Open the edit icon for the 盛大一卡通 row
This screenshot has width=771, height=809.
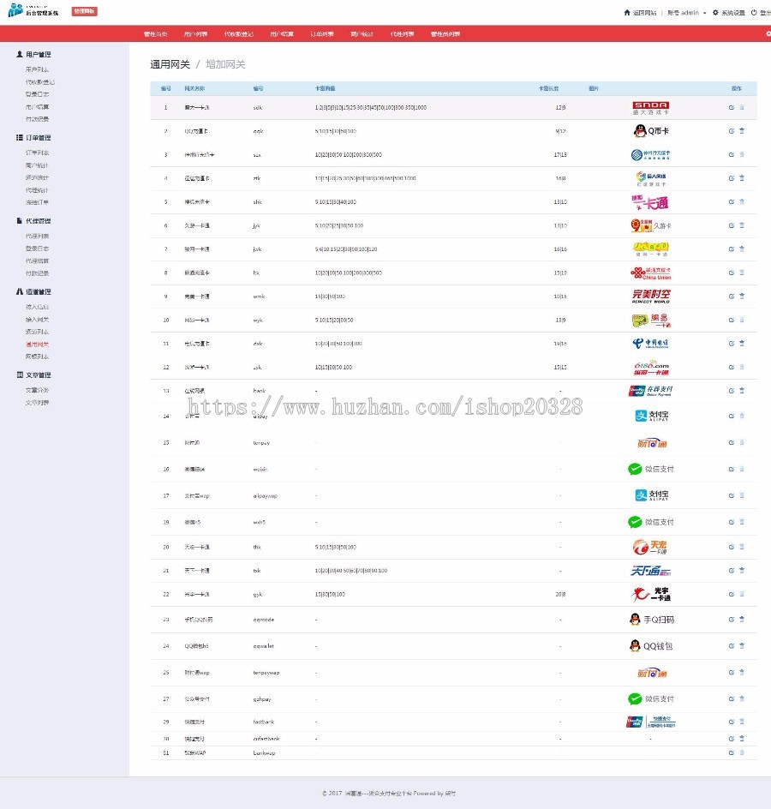[730, 107]
